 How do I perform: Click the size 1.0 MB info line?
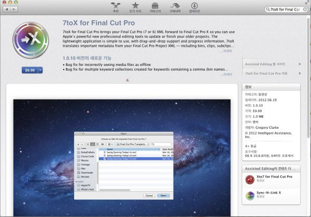pos(254,116)
